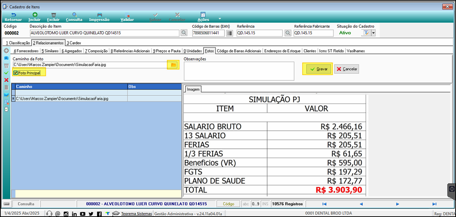Go to the last record navigation arrow
Image resolution: width=456 pixels, height=217 pixels.
(434, 204)
